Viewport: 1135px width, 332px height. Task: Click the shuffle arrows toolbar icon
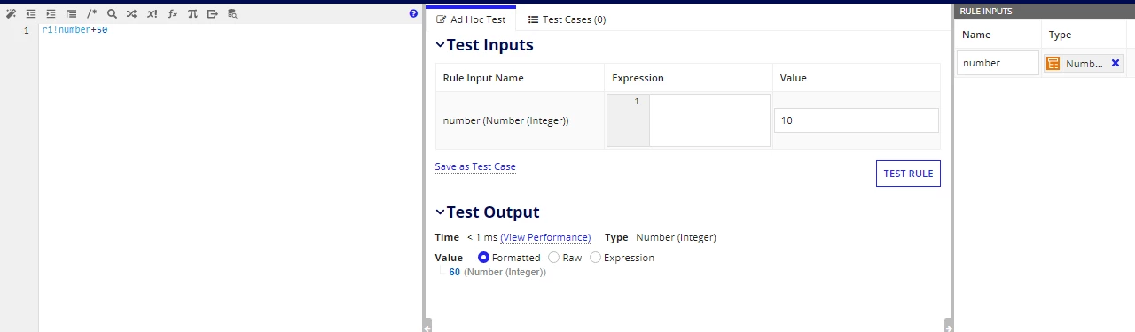[131, 14]
